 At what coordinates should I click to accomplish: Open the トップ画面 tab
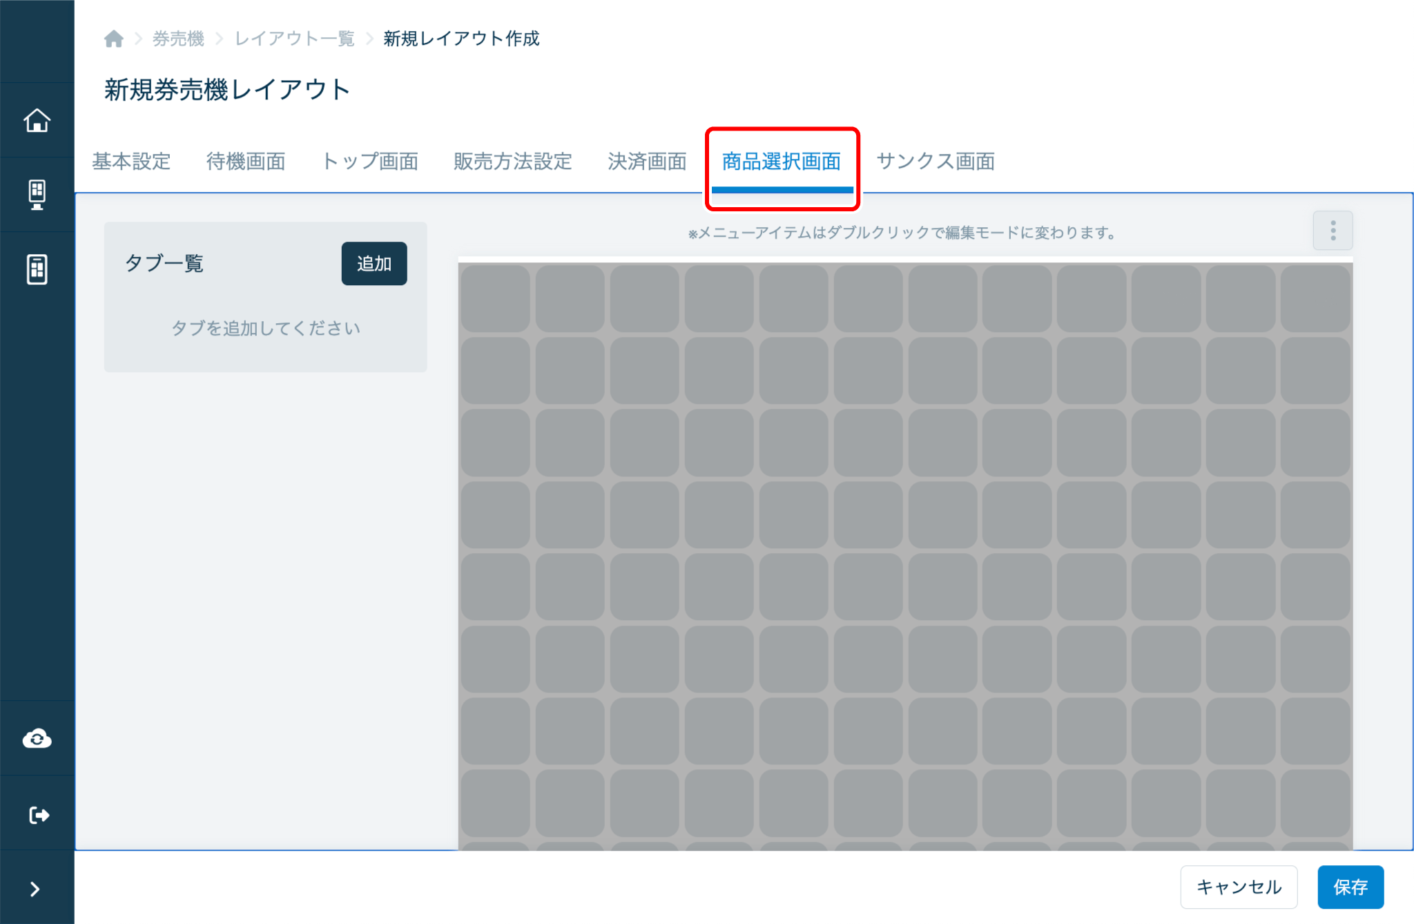370,162
